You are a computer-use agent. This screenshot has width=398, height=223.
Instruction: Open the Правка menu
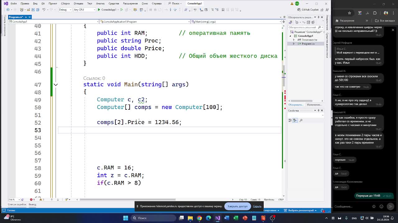pos(25,3)
